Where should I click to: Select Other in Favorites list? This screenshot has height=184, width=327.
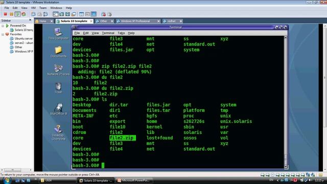pos(16,47)
